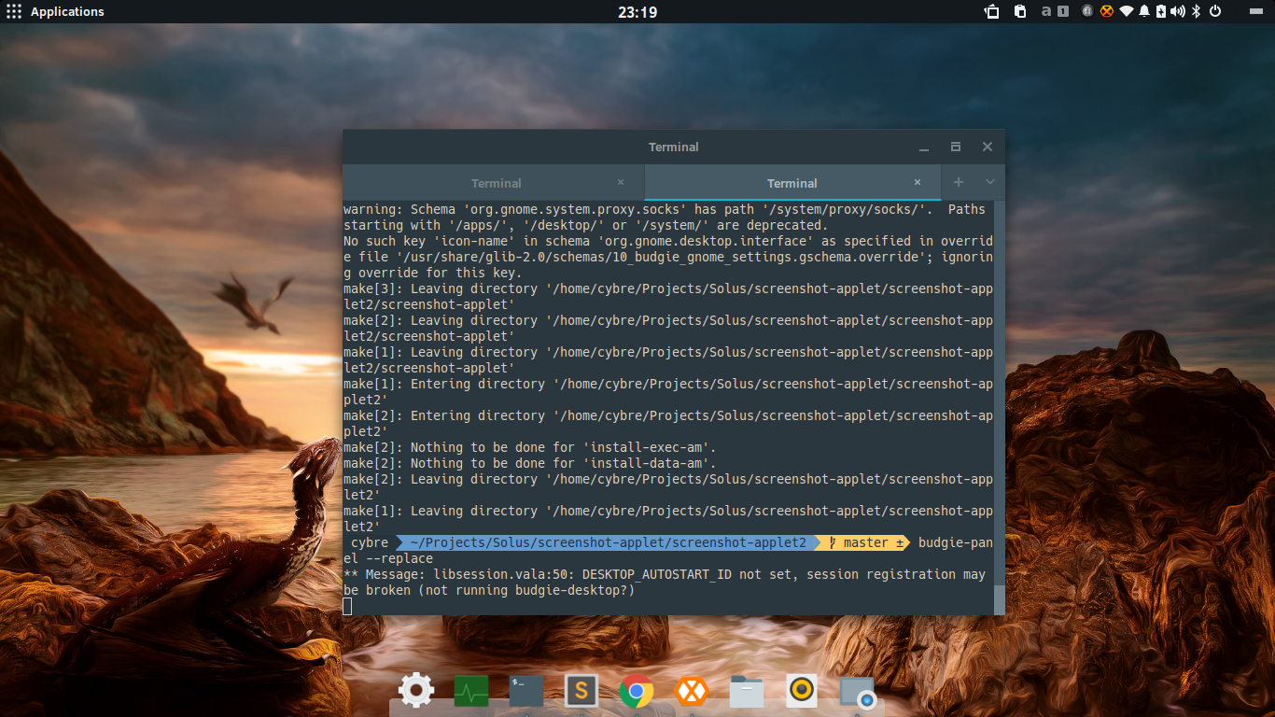
Task: Open the Files folder icon in the dock
Action: point(747,692)
